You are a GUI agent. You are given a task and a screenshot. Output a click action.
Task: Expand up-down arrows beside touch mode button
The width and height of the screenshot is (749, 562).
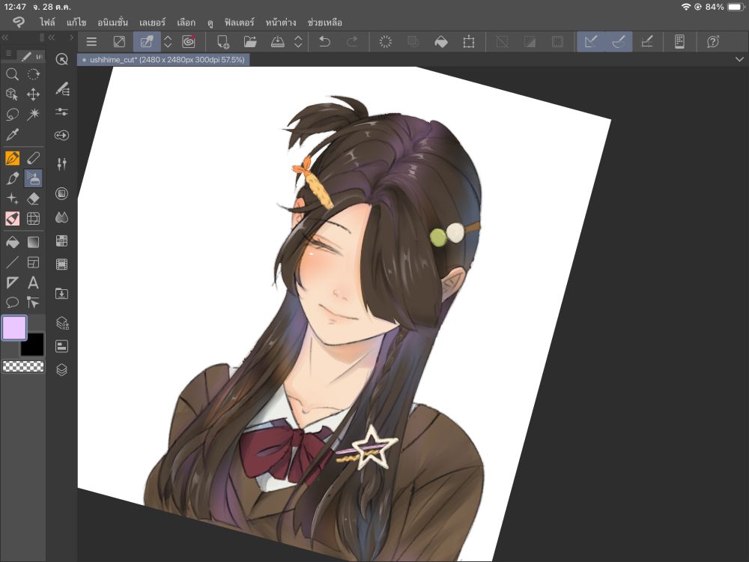coord(168,41)
